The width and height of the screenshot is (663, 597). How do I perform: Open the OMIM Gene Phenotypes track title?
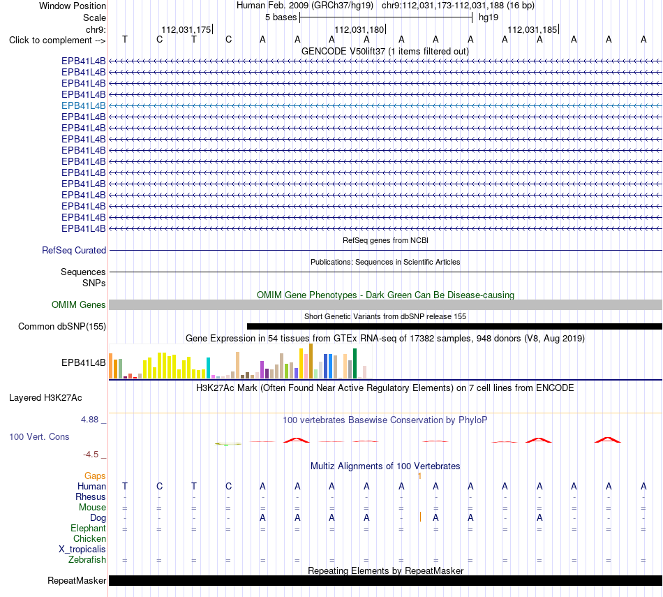[385, 295]
